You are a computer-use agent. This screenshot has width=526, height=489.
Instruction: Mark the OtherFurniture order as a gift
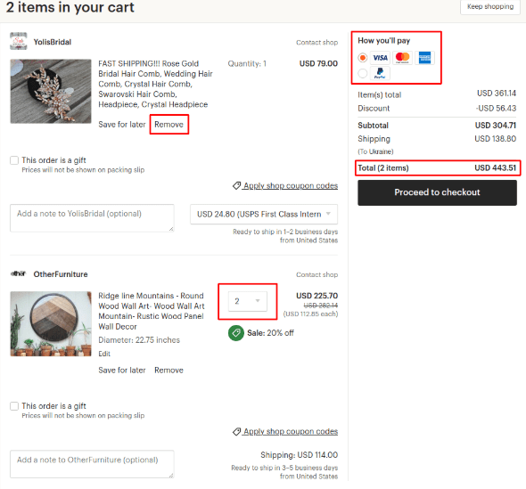(14, 406)
